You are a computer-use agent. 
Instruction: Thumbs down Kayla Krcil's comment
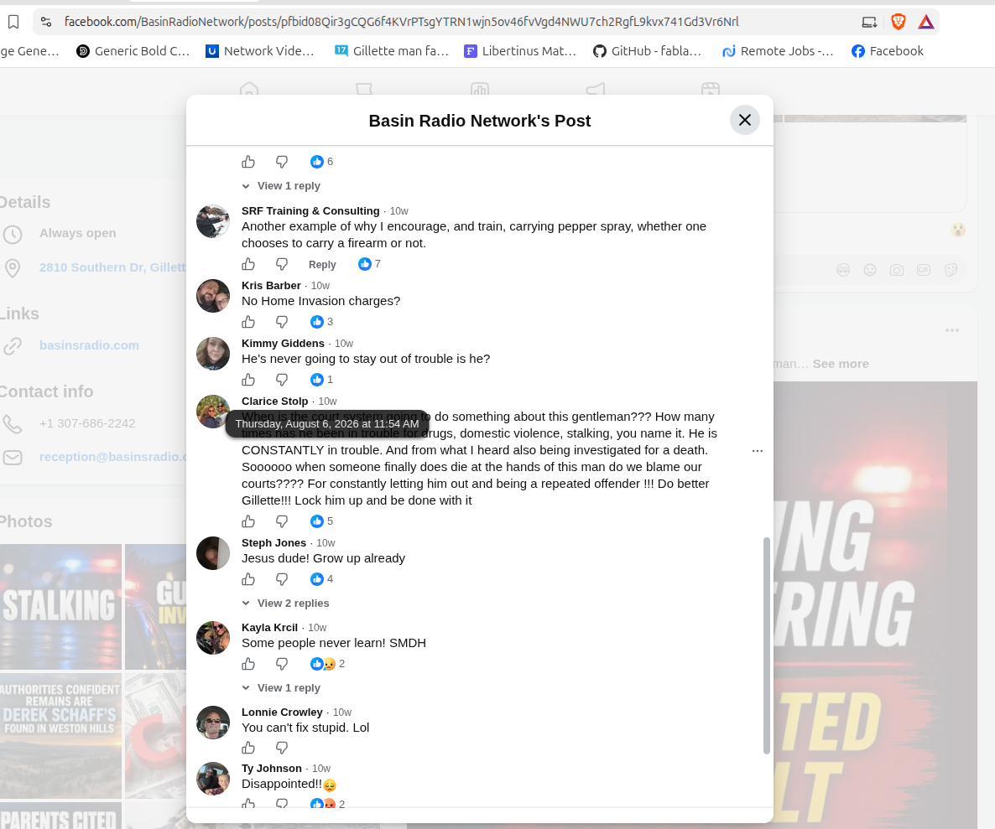(282, 664)
